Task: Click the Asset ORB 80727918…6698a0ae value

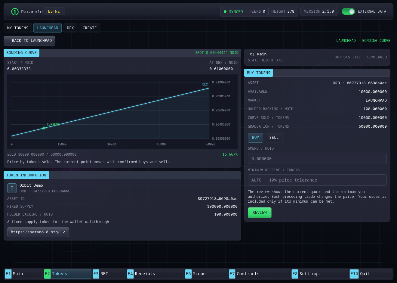Action: (360, 83)
